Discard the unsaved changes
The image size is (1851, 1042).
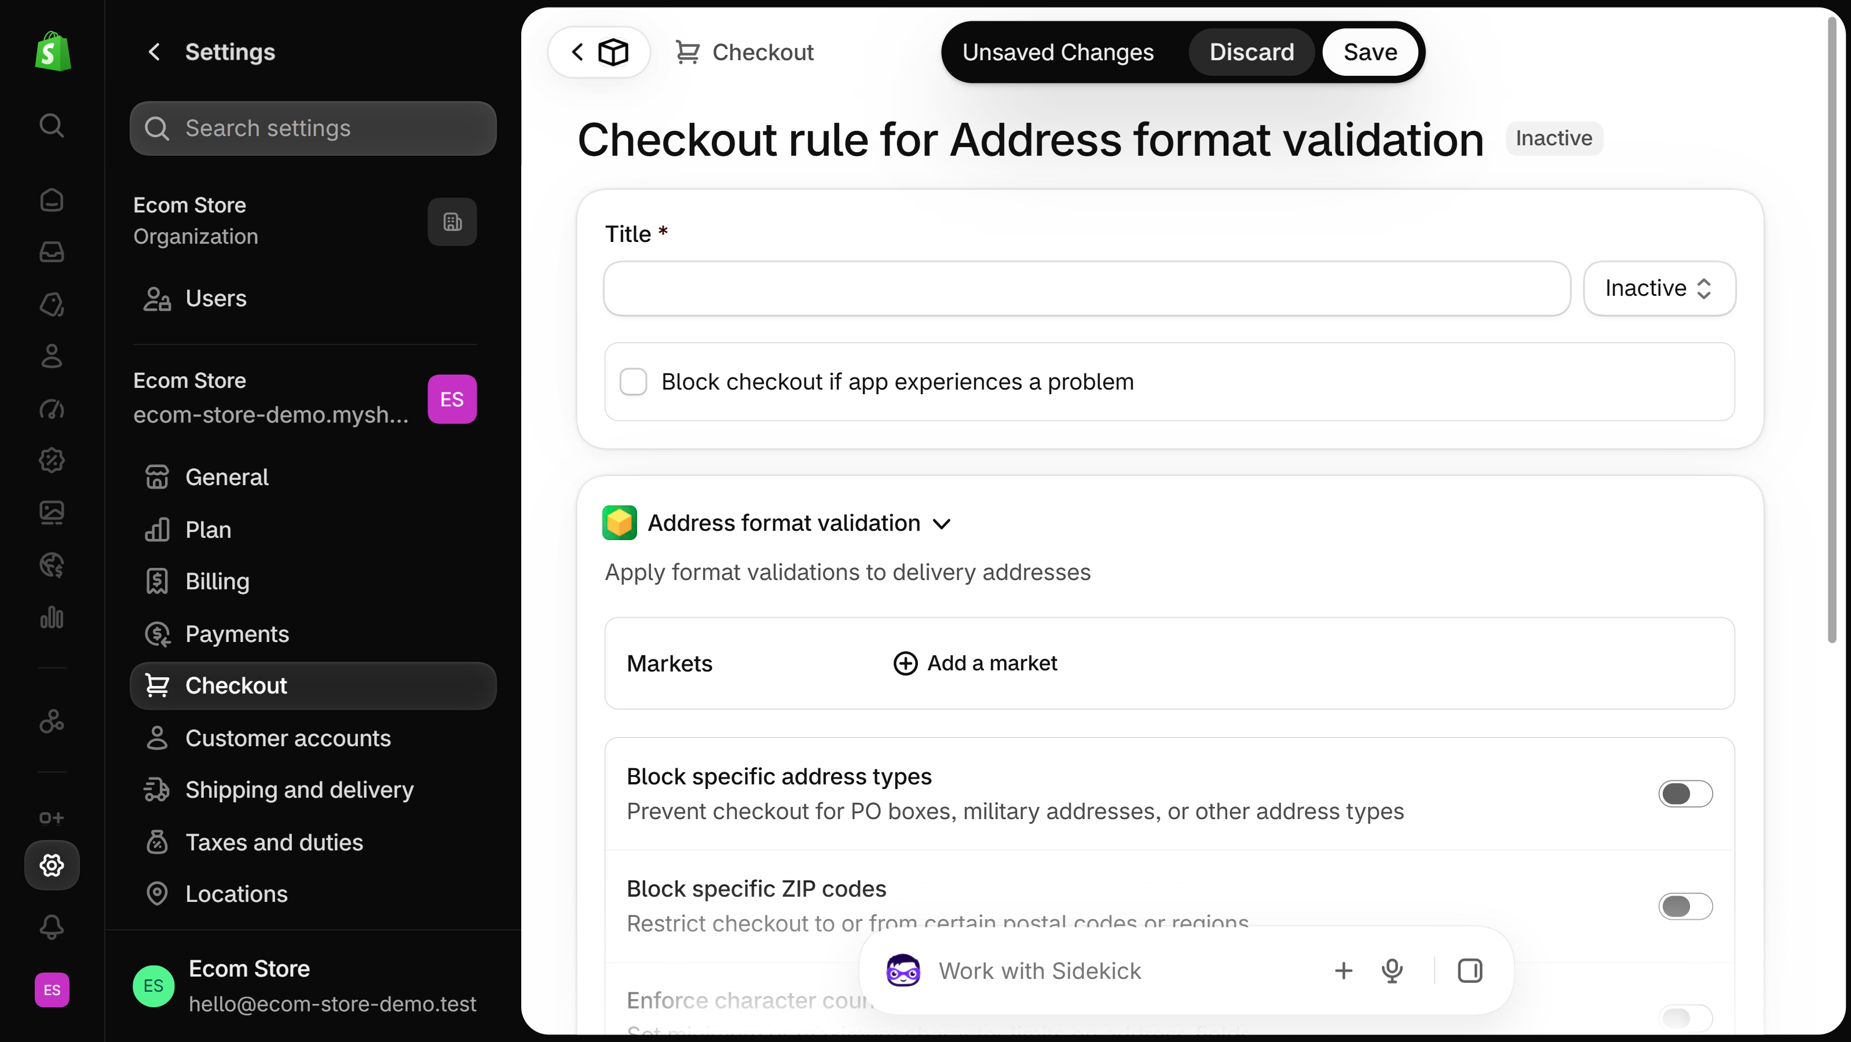tap(1251, 52)
